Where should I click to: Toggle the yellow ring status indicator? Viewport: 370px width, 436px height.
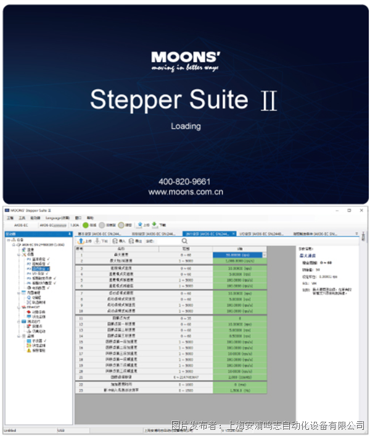pyautogui.click(x=121, y=225)
